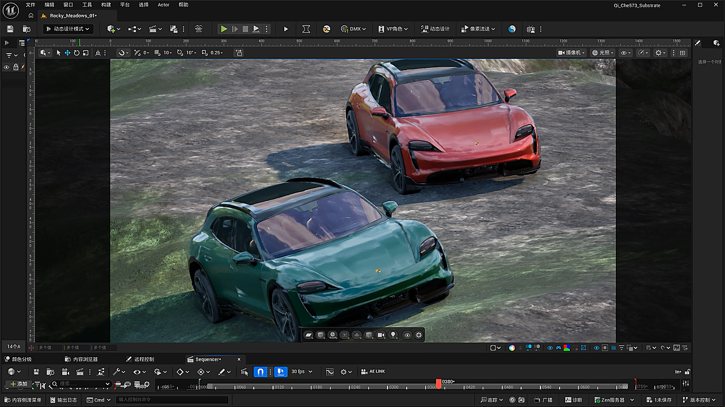Click the TV broadcast icon in the toolbar

click(x=531, y=29)
